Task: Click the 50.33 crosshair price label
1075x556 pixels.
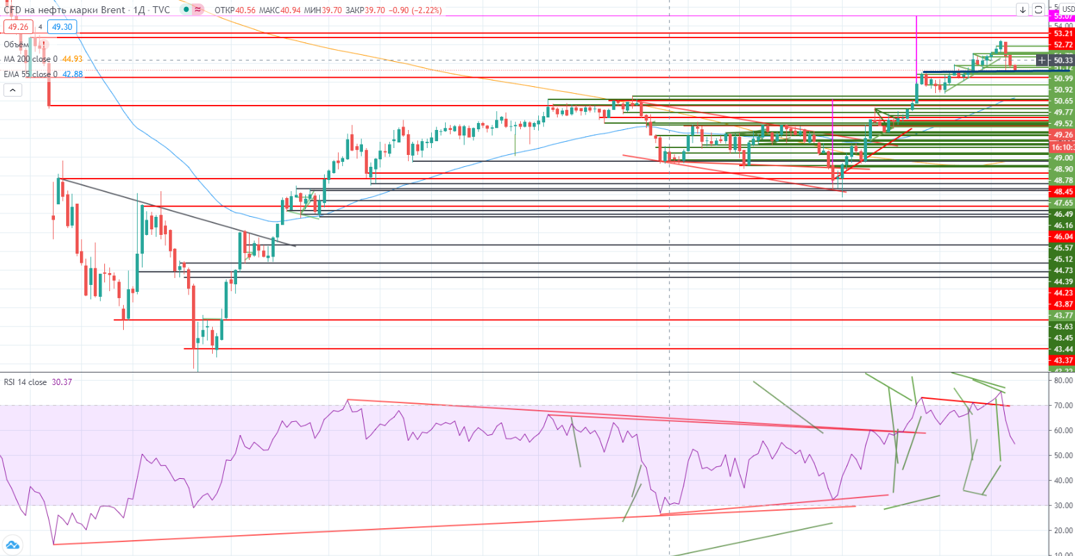Action: [x=1063, y=60]
